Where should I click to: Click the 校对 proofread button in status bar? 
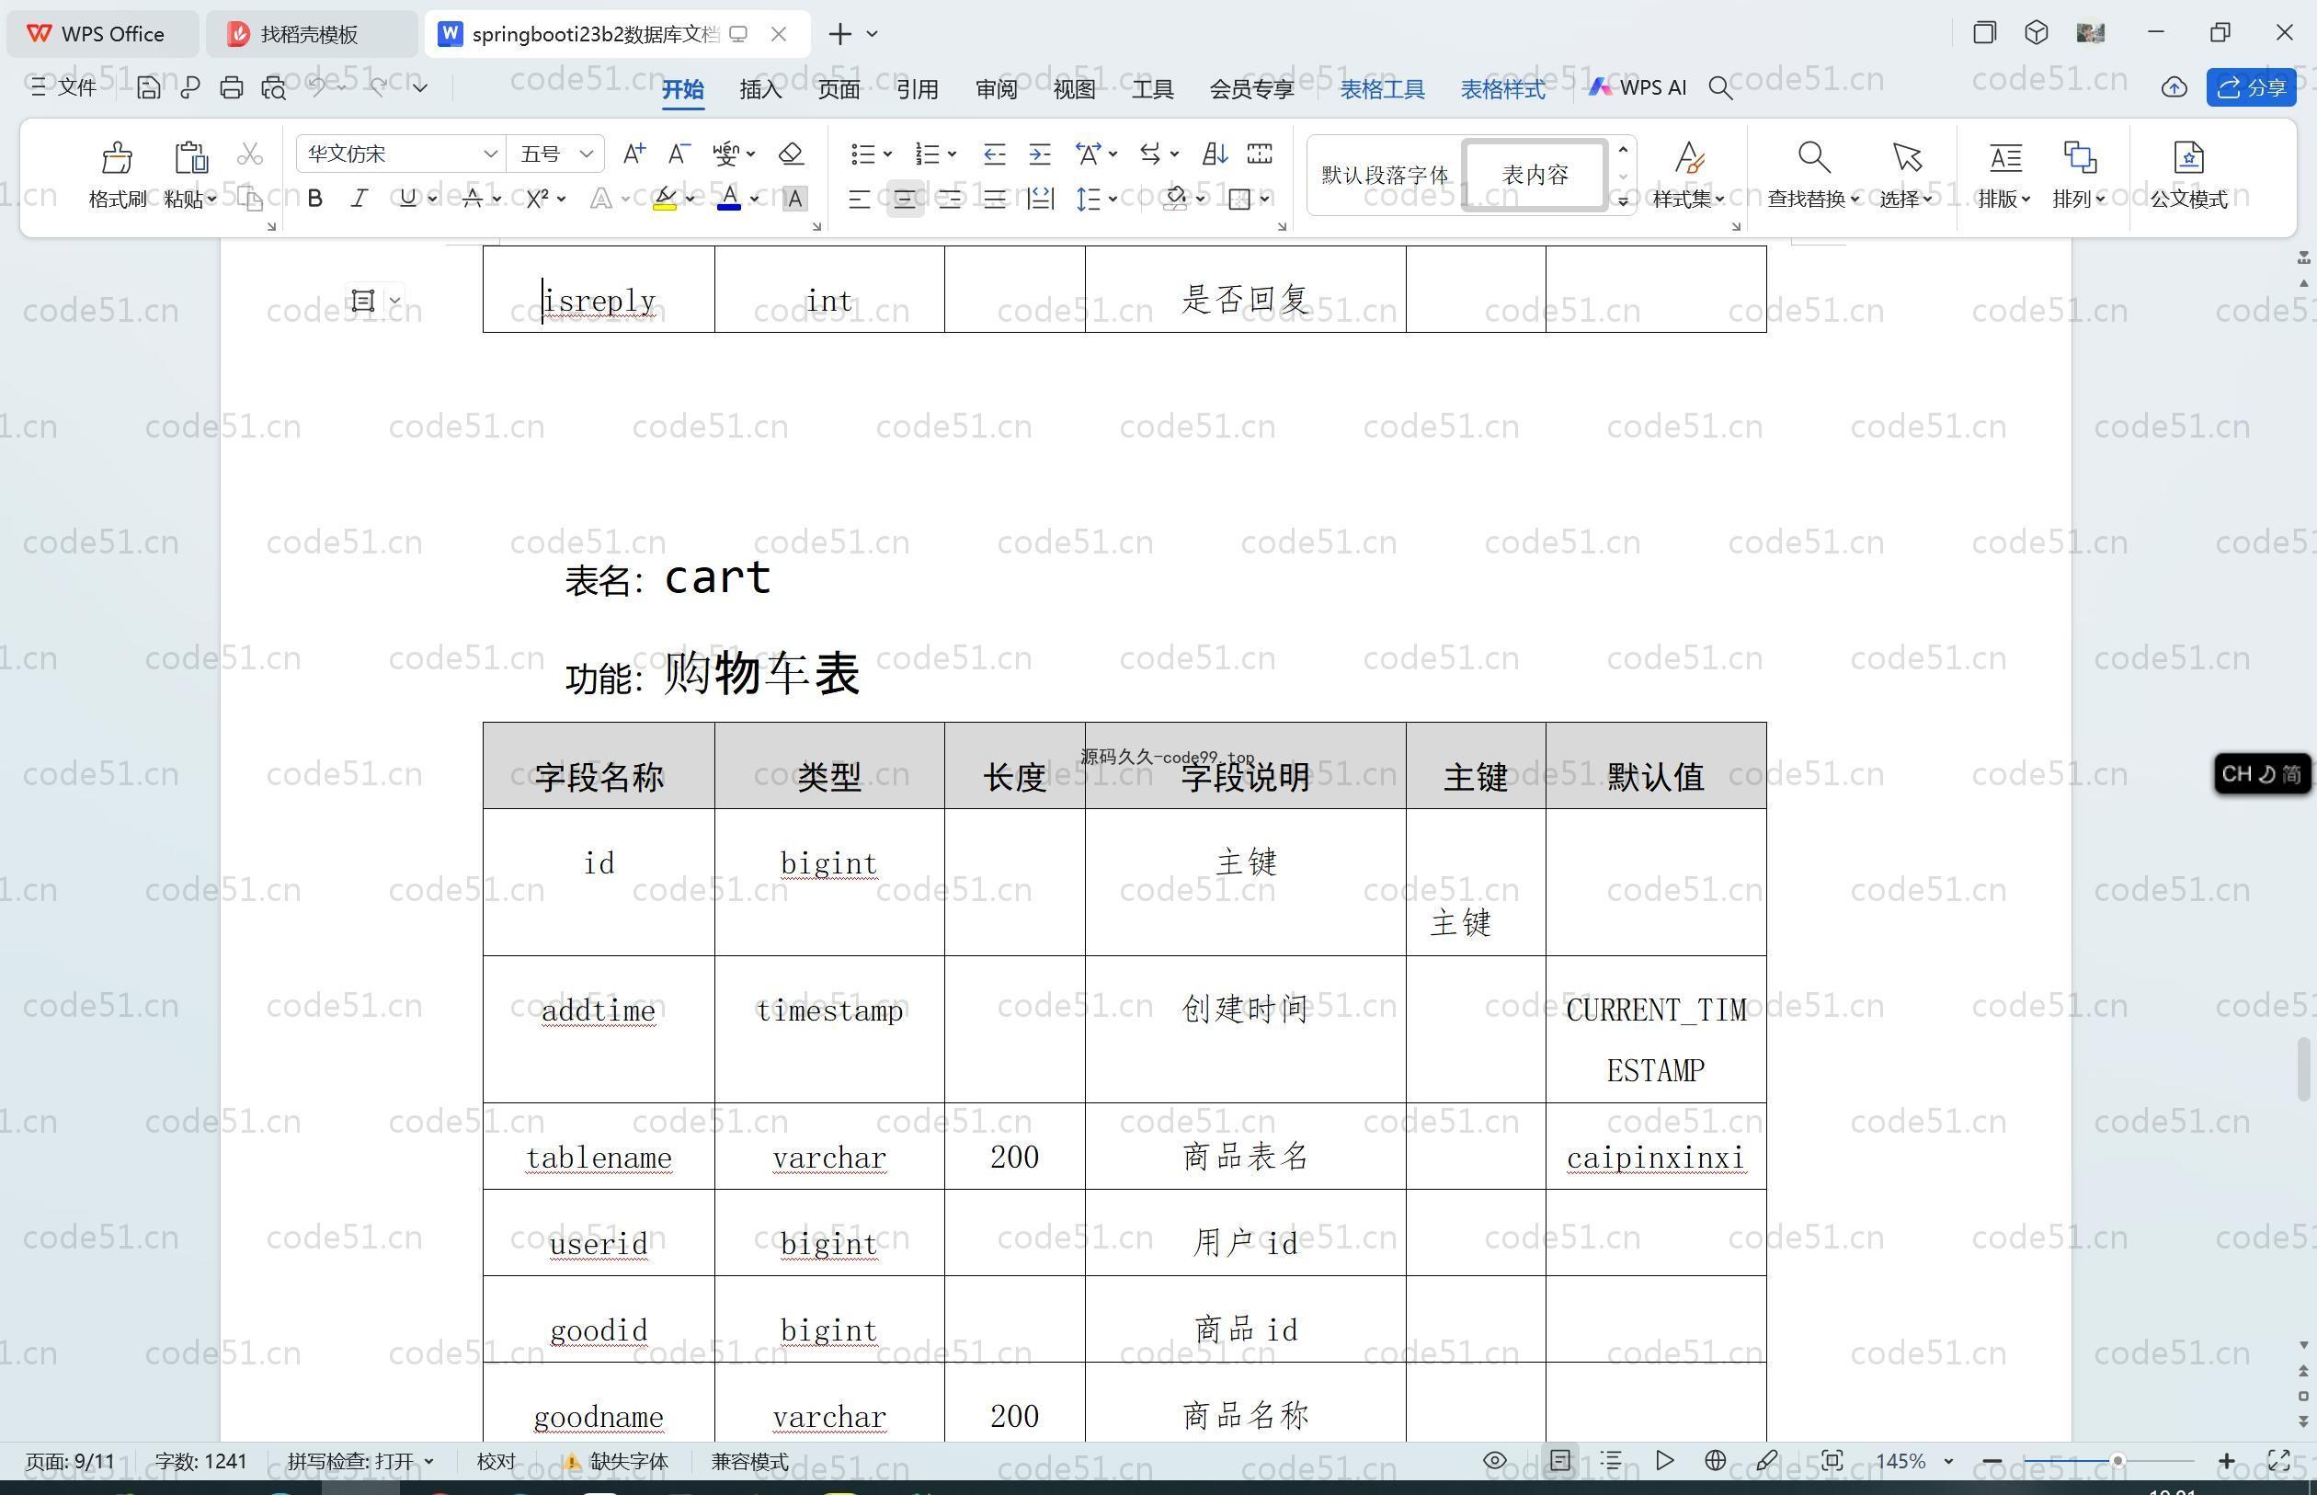pos(496,1461)
